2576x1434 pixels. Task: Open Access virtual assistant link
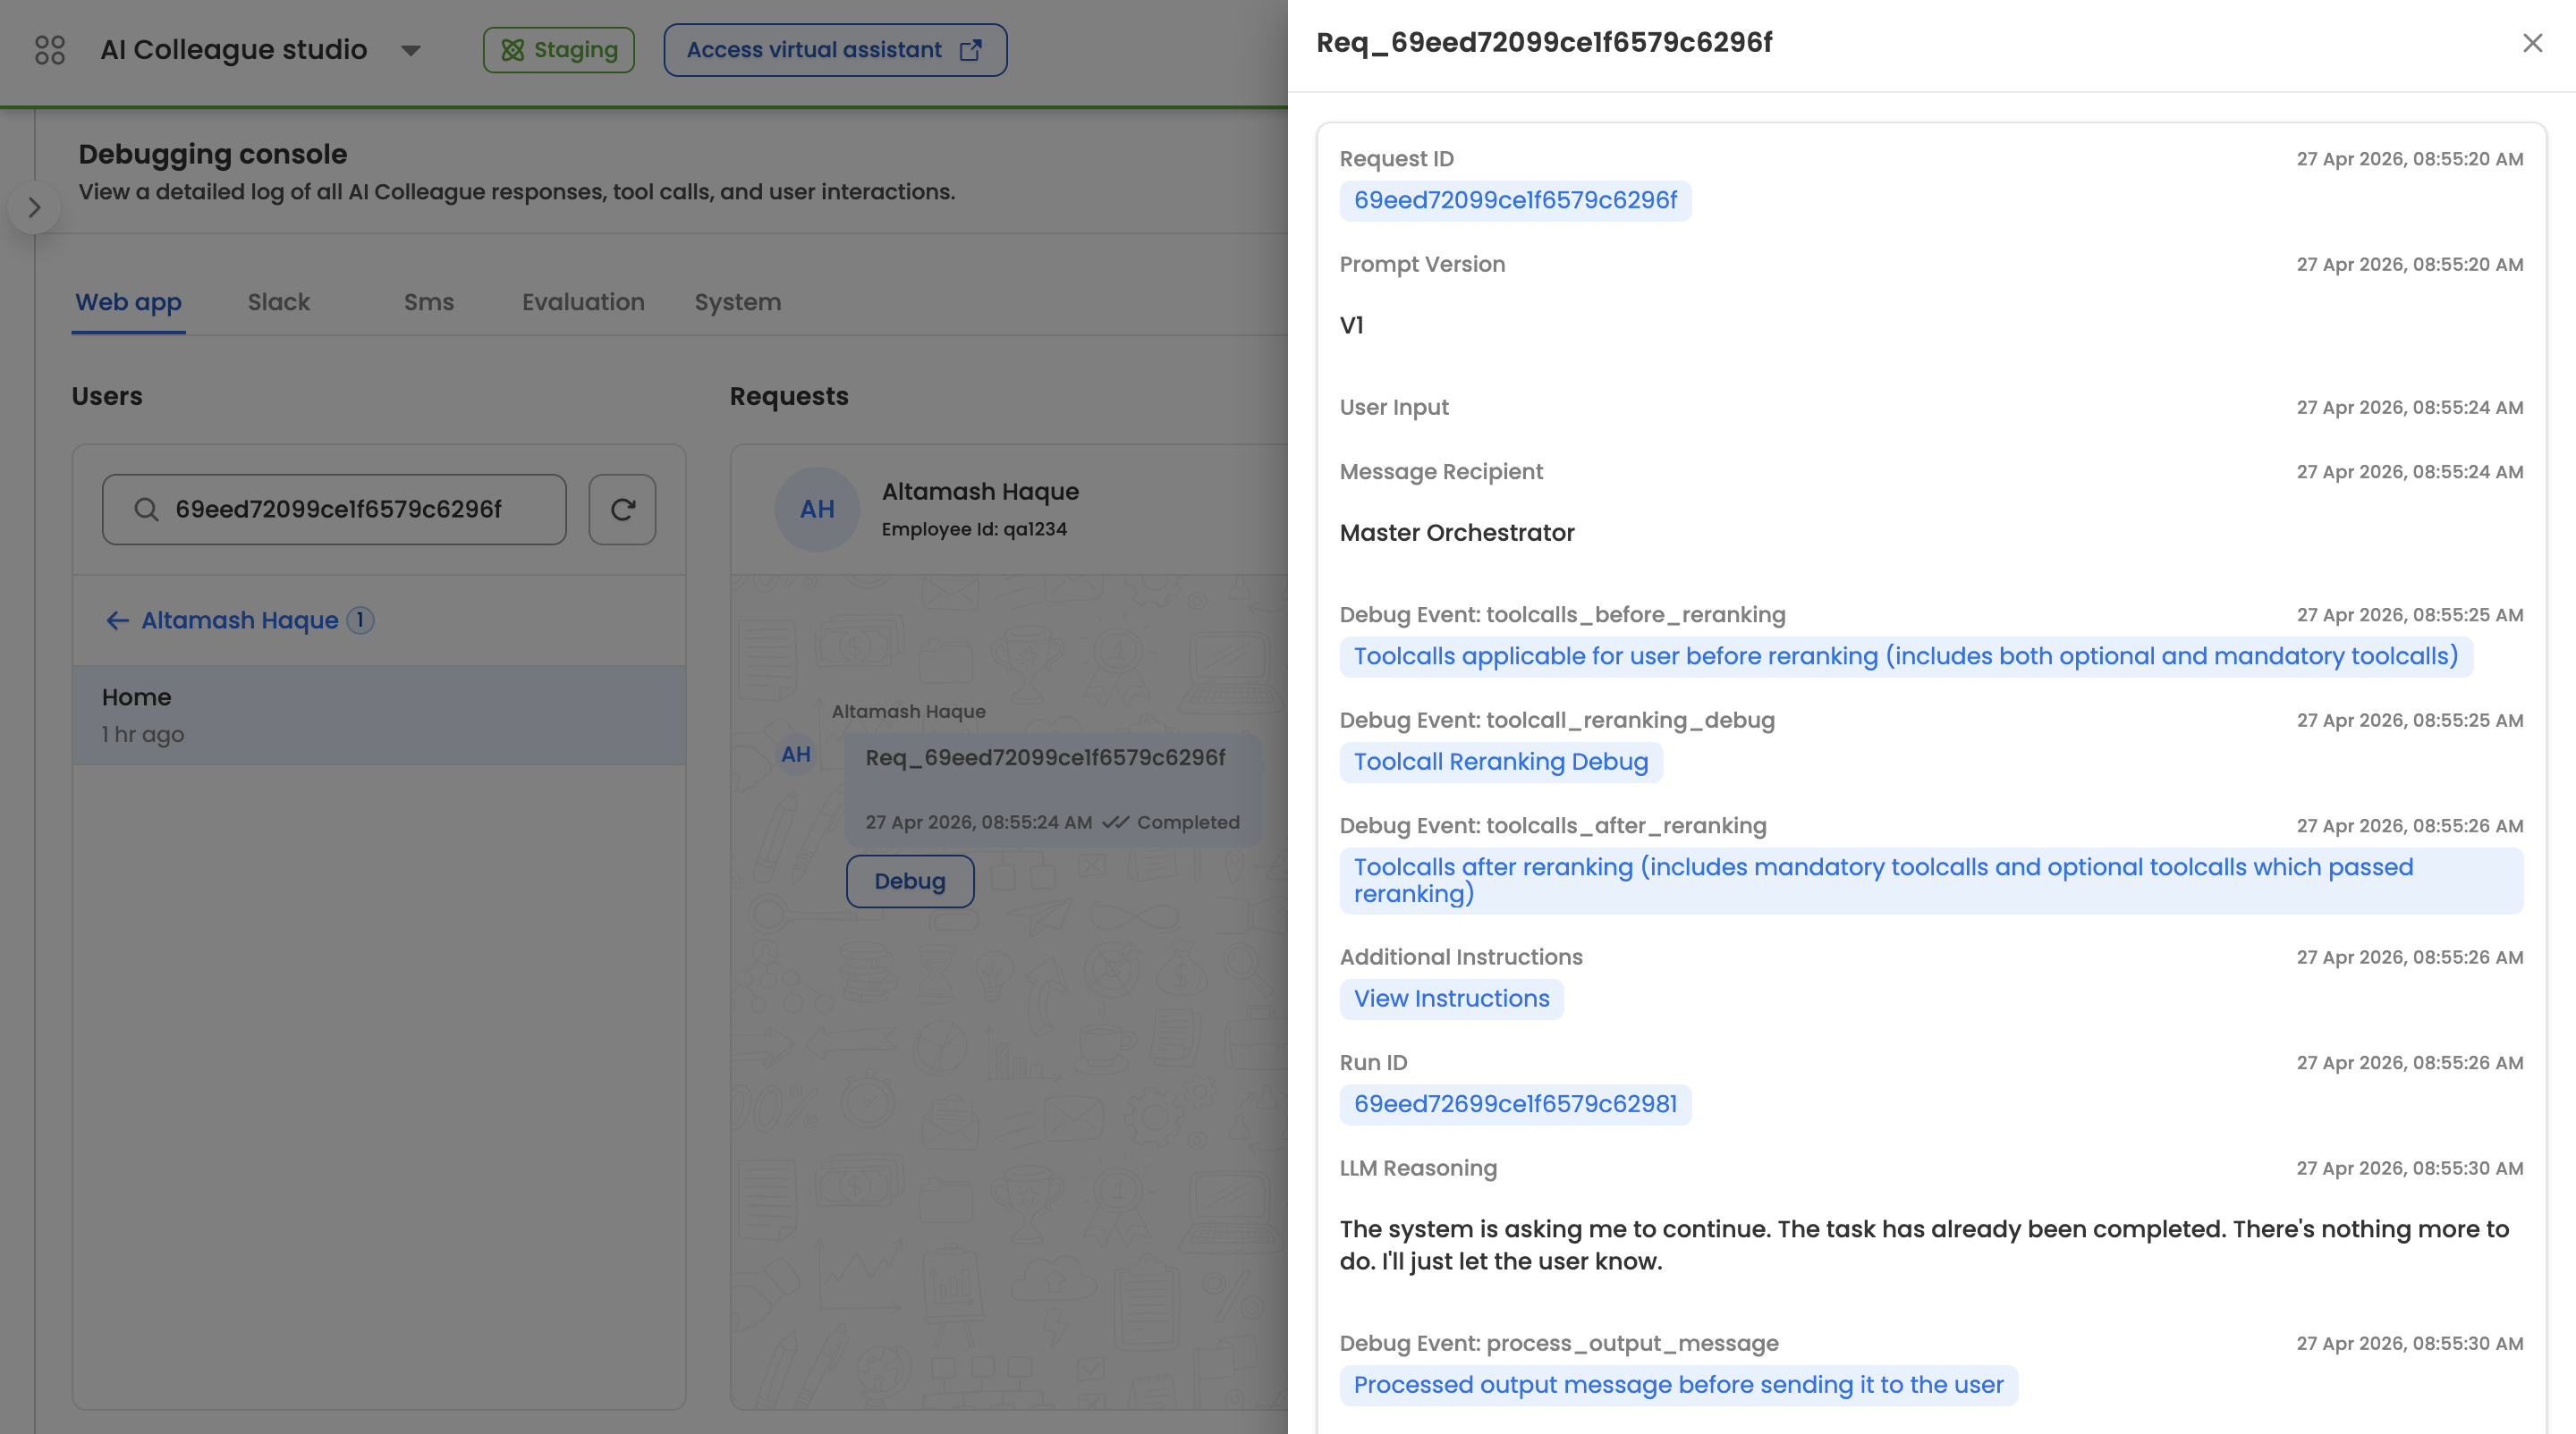tap(835, 50)
